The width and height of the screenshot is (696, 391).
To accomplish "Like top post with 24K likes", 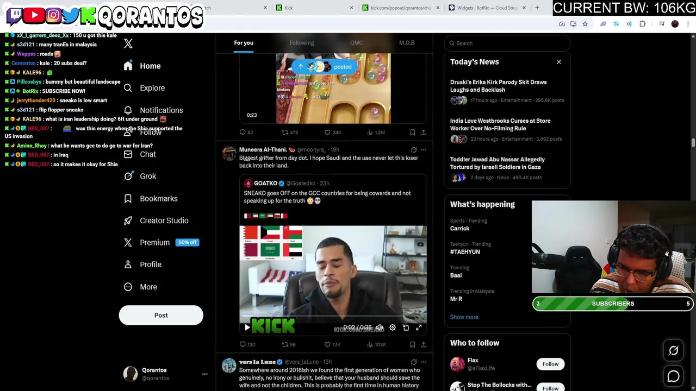I will (x=333, y=132).
